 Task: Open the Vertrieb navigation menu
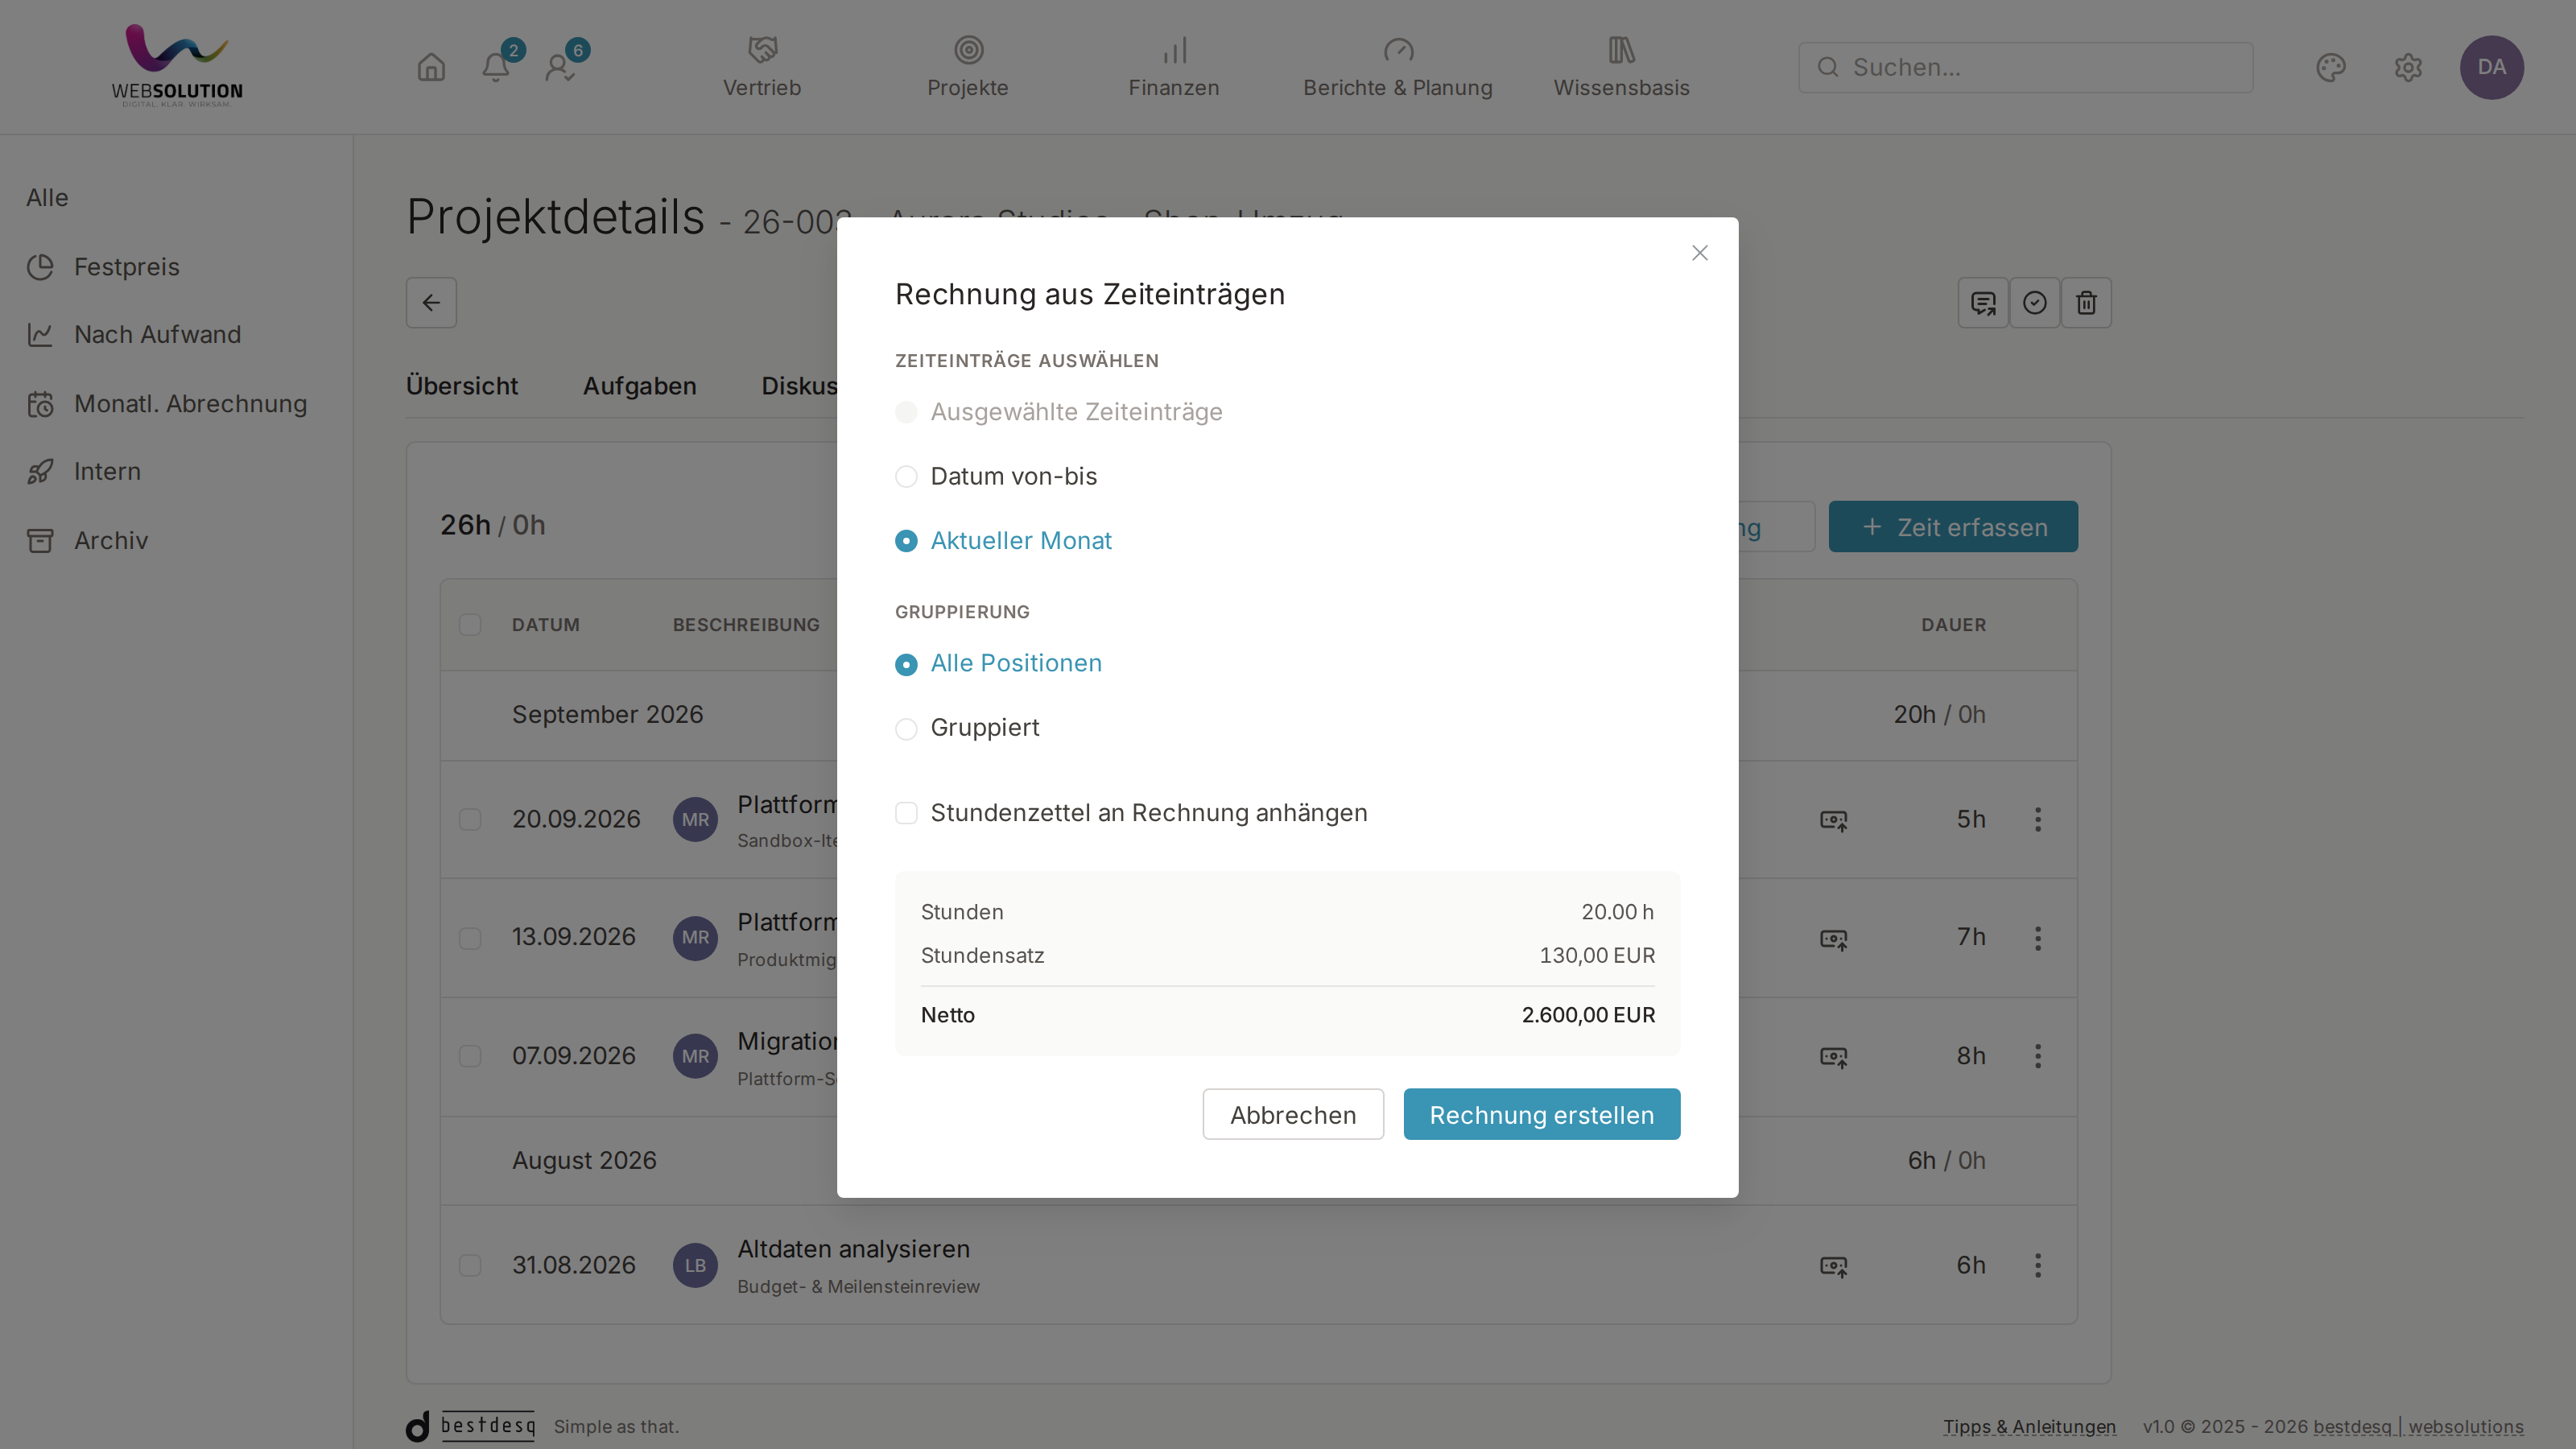point(762,67)
